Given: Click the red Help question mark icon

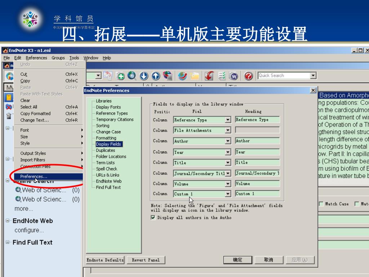Looking at the screenshot, I should (x=249, y=76).
